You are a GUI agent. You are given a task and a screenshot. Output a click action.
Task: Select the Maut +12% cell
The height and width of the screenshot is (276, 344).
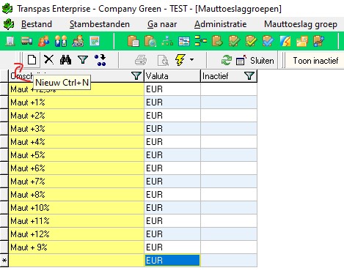[x=76, y=234]
